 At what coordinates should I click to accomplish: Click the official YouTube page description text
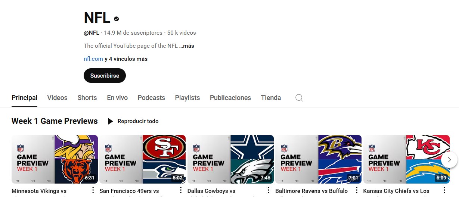(x=131, y=46)
